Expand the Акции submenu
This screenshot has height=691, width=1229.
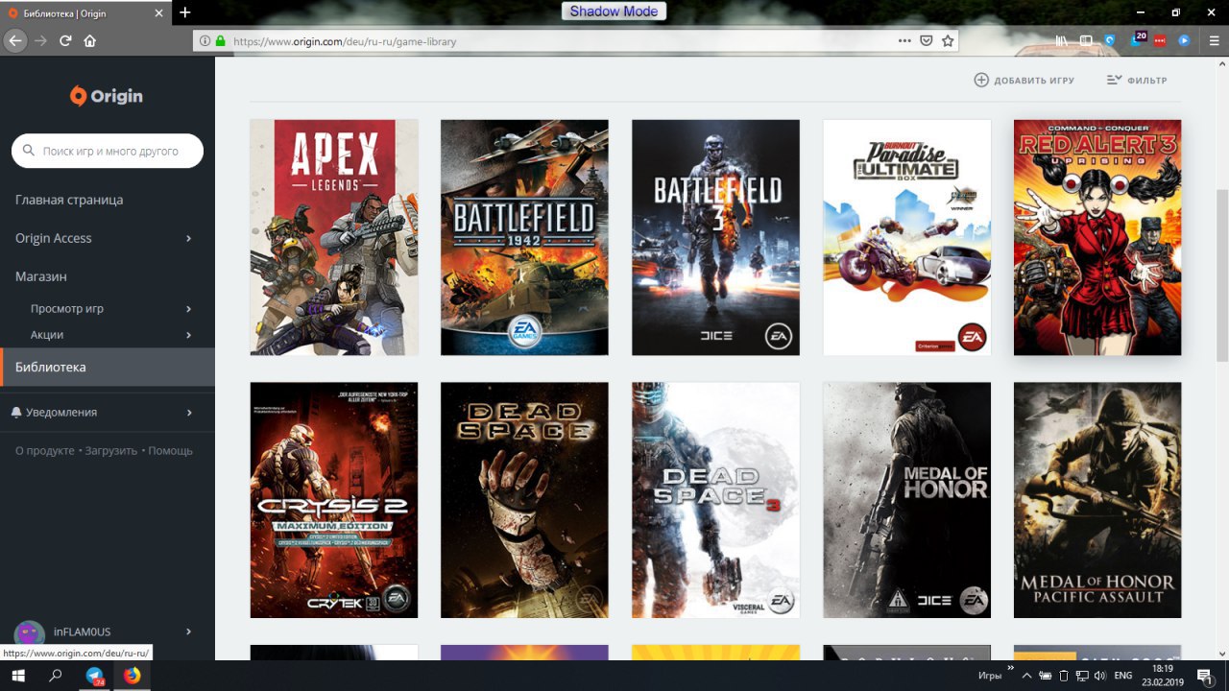point(188,335)
